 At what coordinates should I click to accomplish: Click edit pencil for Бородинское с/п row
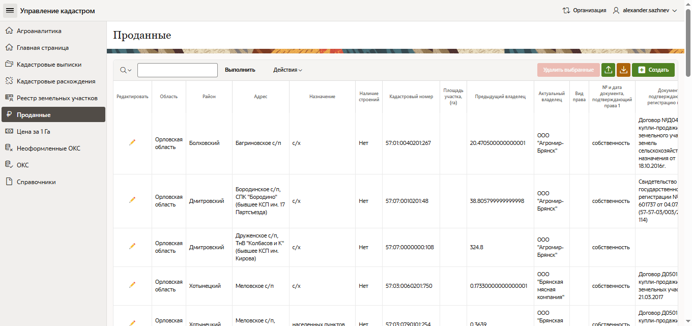132,200
